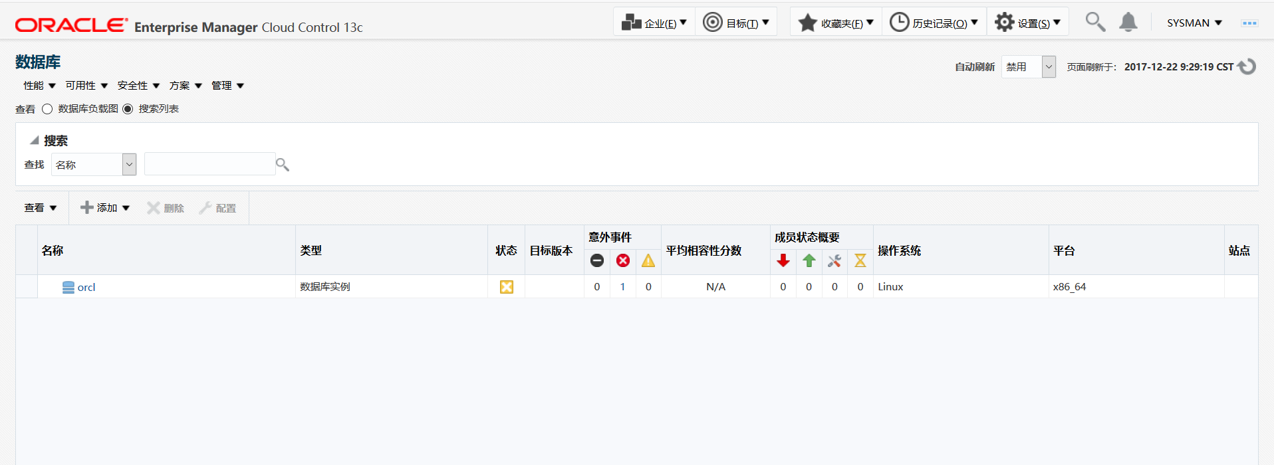The image size is (1274, 465).
Task: Open the Favorites (收藏夹) menu
Action: (x=836, y=23)
